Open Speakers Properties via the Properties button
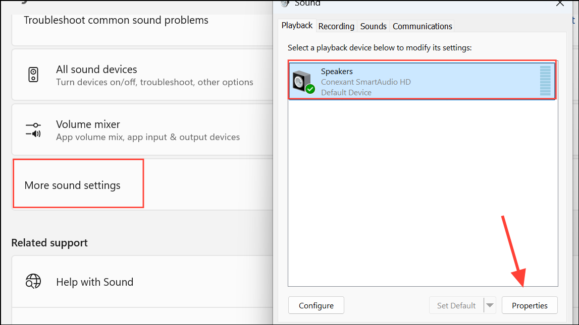The image size is (579, 325). [530, 305]
